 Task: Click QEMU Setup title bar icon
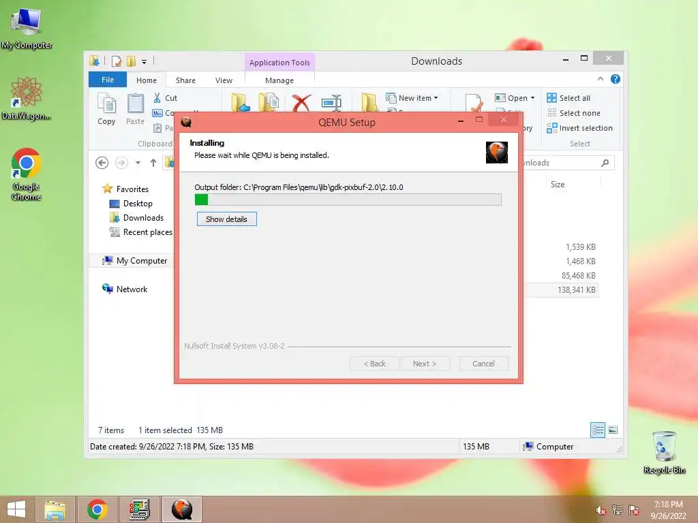(186, 121)
